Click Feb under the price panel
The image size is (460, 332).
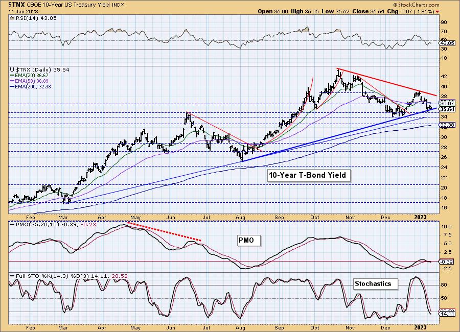[x=31, y=218]
